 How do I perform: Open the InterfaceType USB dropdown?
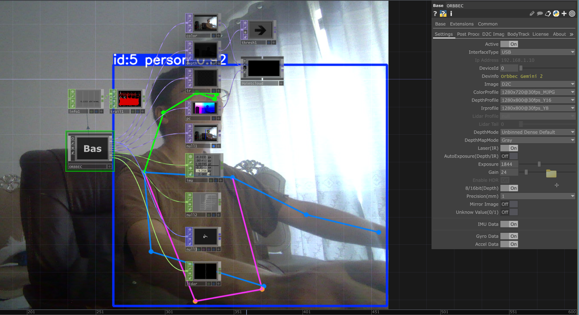click(538, 52)
